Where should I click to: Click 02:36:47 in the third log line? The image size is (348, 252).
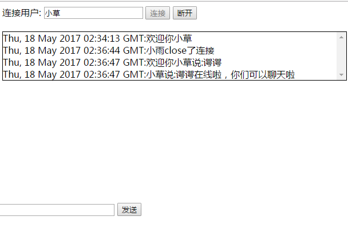(102, 62)
